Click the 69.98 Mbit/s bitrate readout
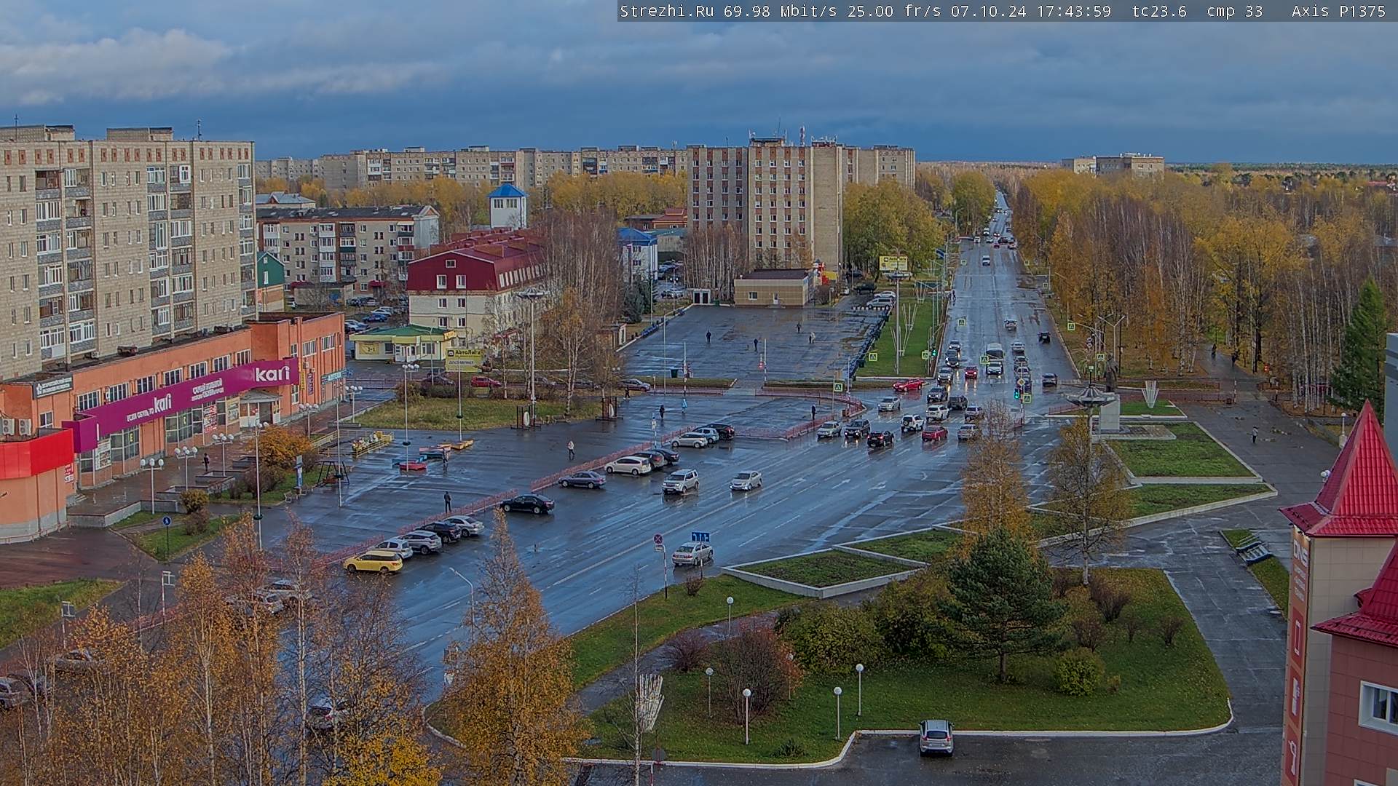 [780, 11]
